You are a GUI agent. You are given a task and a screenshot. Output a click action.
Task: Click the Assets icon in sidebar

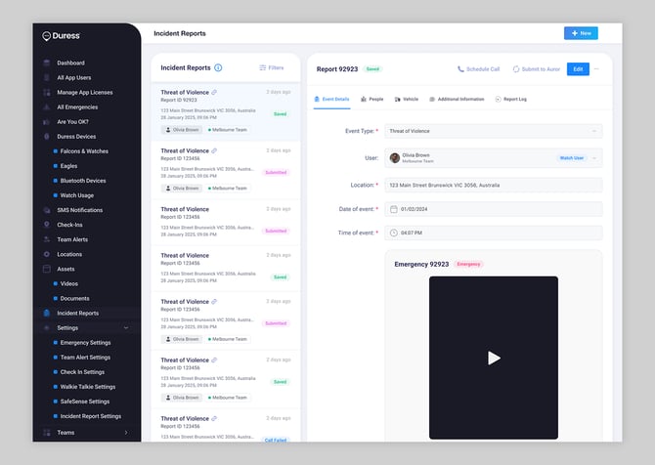pos(47,269)
